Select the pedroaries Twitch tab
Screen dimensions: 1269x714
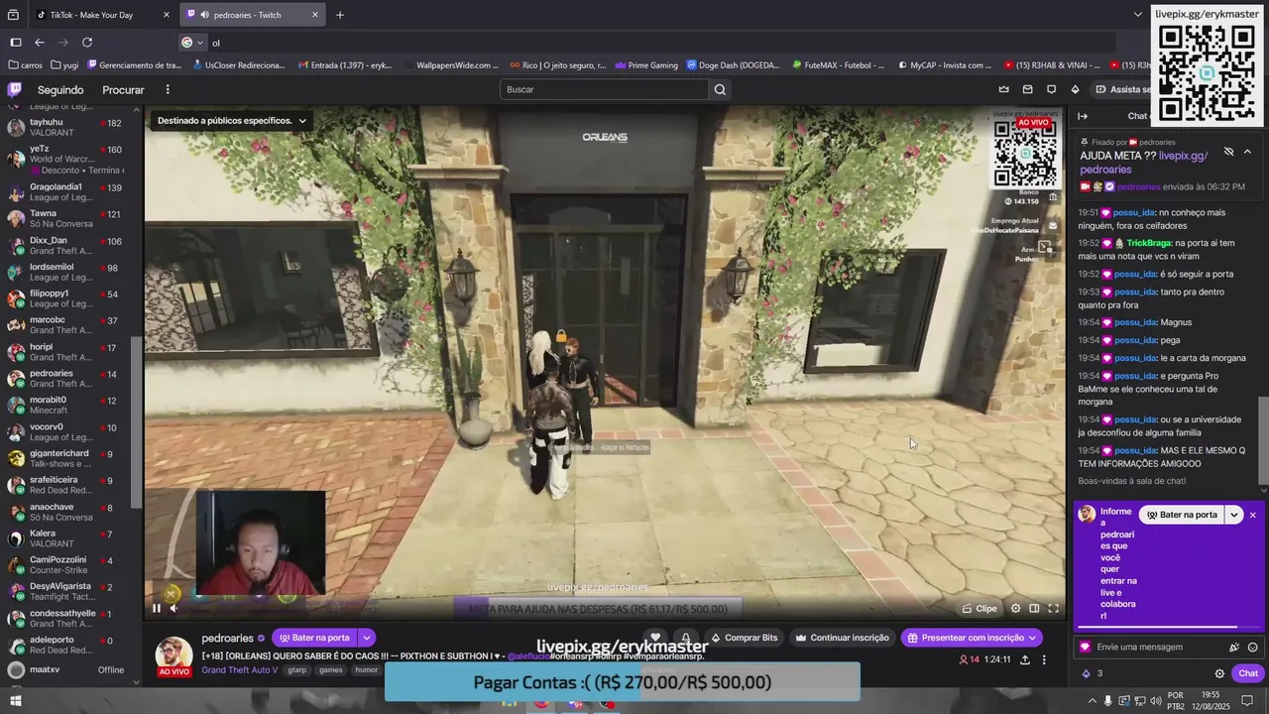253,15
